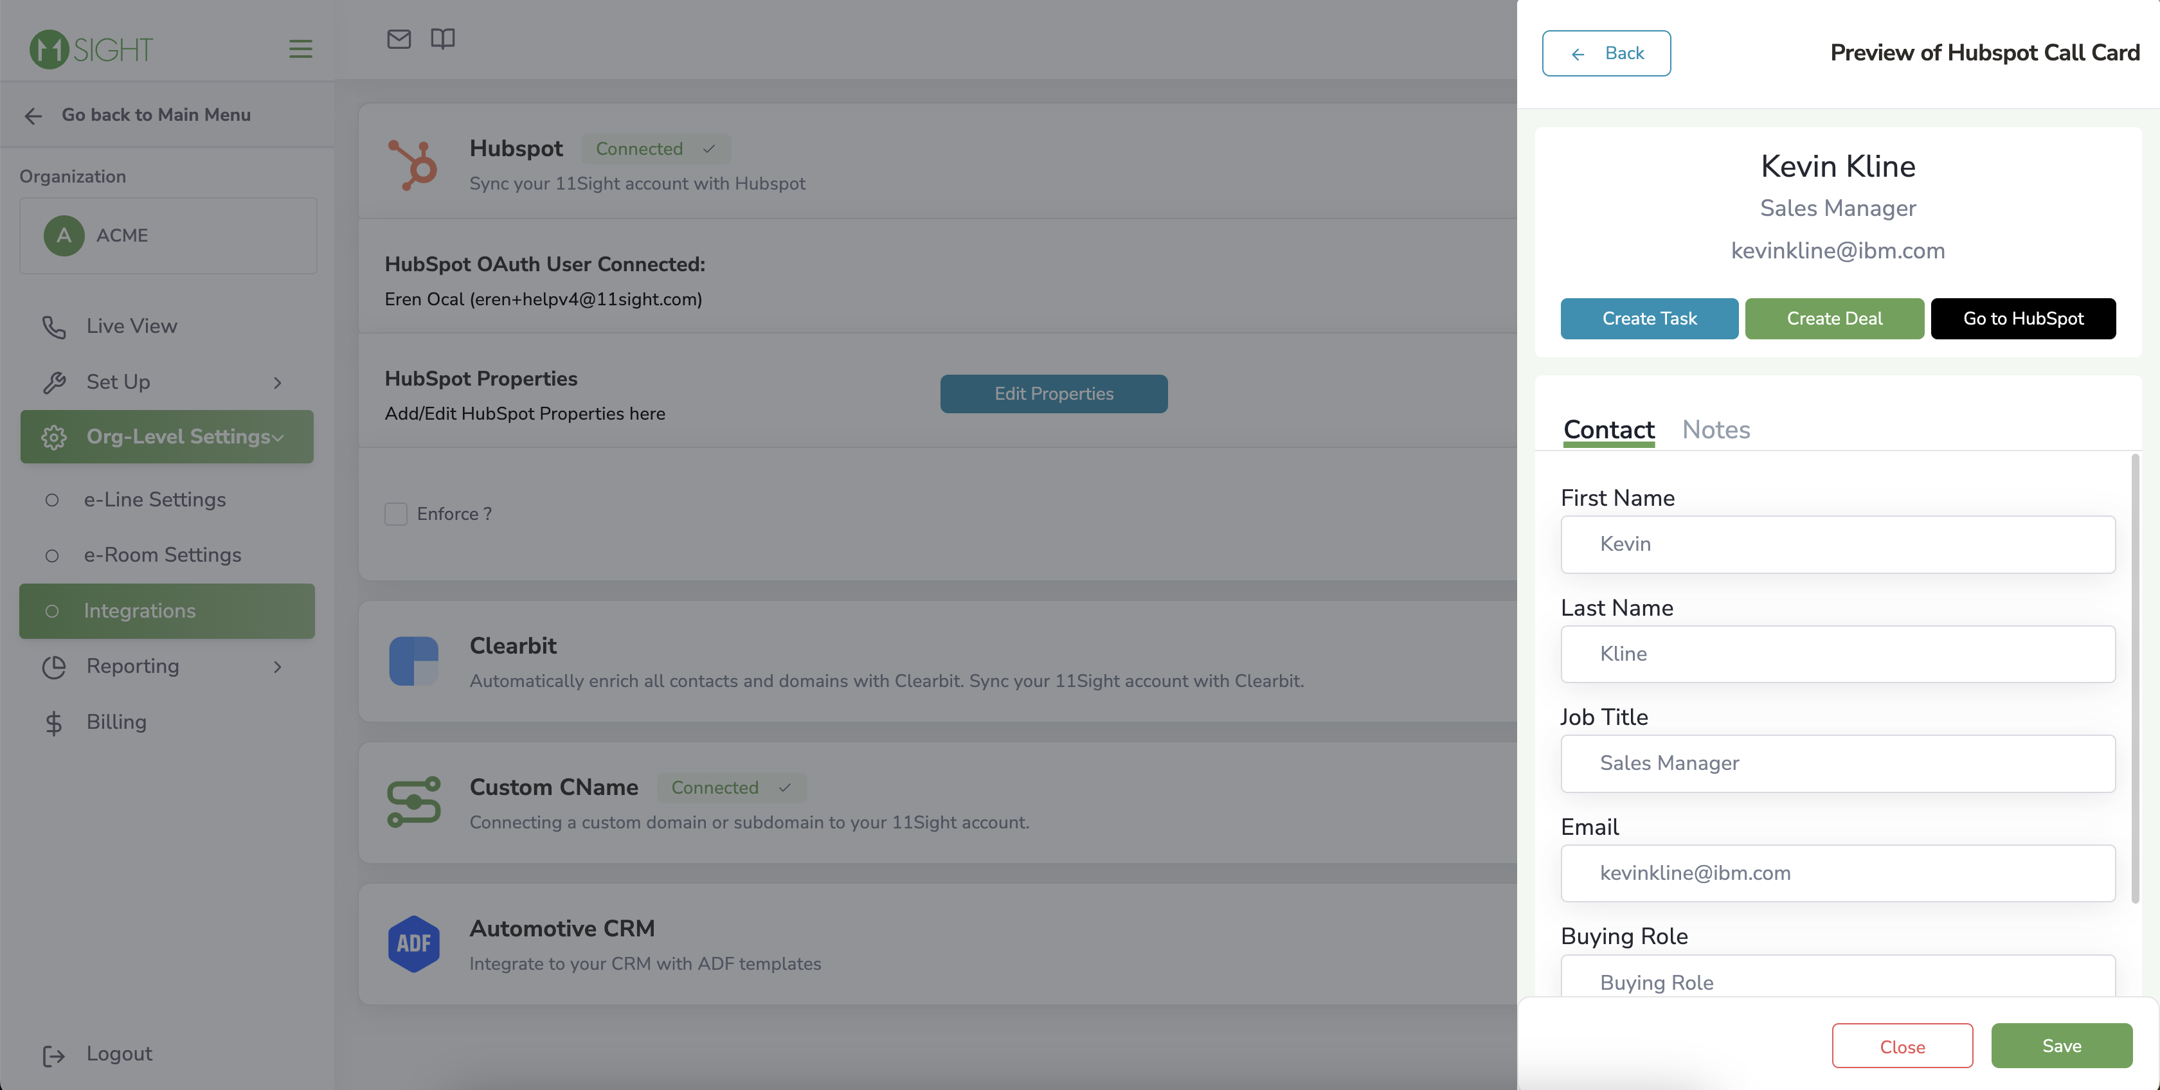Switch to the Contact tab
The height and width of the screenshot is (1090, 2160).
[x=1608, y=429]
